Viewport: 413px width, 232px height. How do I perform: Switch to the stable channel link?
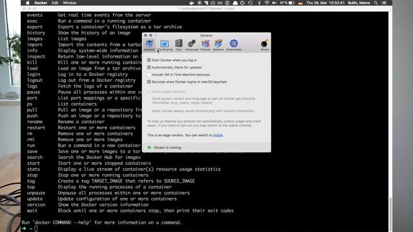(218, 135)
